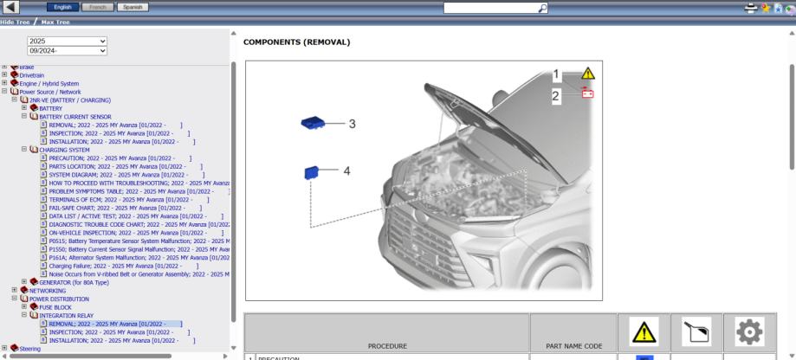796x360 pixels.
Task: Open P161A Alternator System Malfunction page
Action: tap(139, 258)
